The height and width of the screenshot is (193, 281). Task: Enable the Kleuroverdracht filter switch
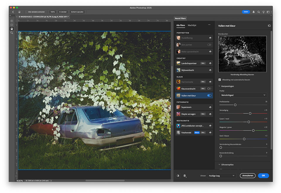[209, 89]
